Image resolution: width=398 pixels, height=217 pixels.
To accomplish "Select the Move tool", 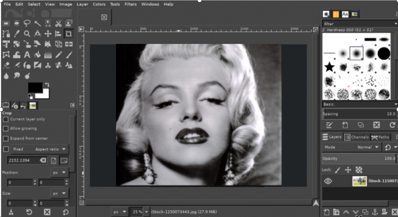I will coord(48,34).
